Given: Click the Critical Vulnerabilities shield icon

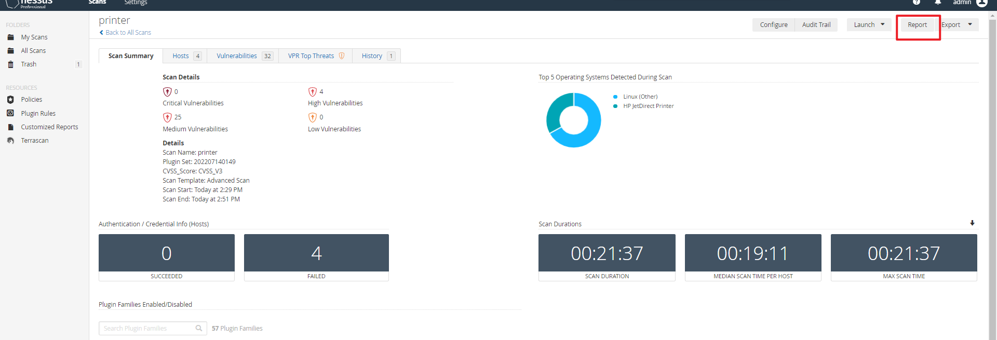Looking at the screenshot, I should point(167,92).
